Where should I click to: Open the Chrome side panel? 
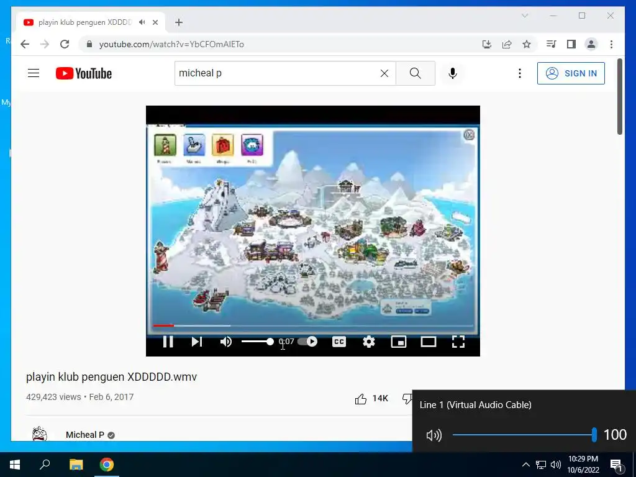click(571, 44)
